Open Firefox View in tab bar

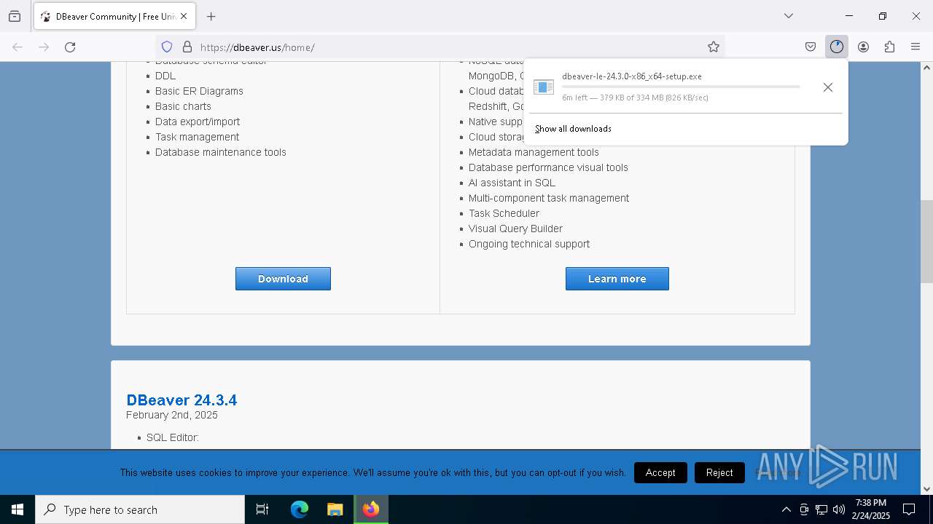(x=15, y=16)
